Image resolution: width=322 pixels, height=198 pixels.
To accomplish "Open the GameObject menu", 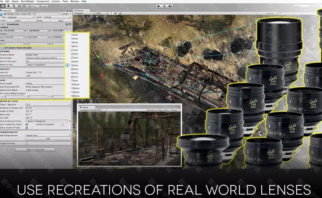I will (x=27, y=2).
